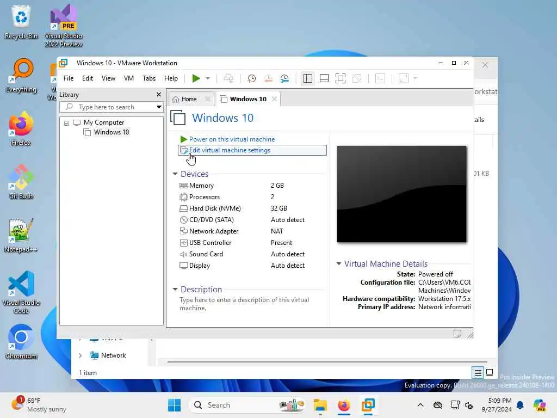Image resolution: width=557 pixels, height=418 pixels.
Task: Click the revert to snapshot icon
Action: [268, 78]
